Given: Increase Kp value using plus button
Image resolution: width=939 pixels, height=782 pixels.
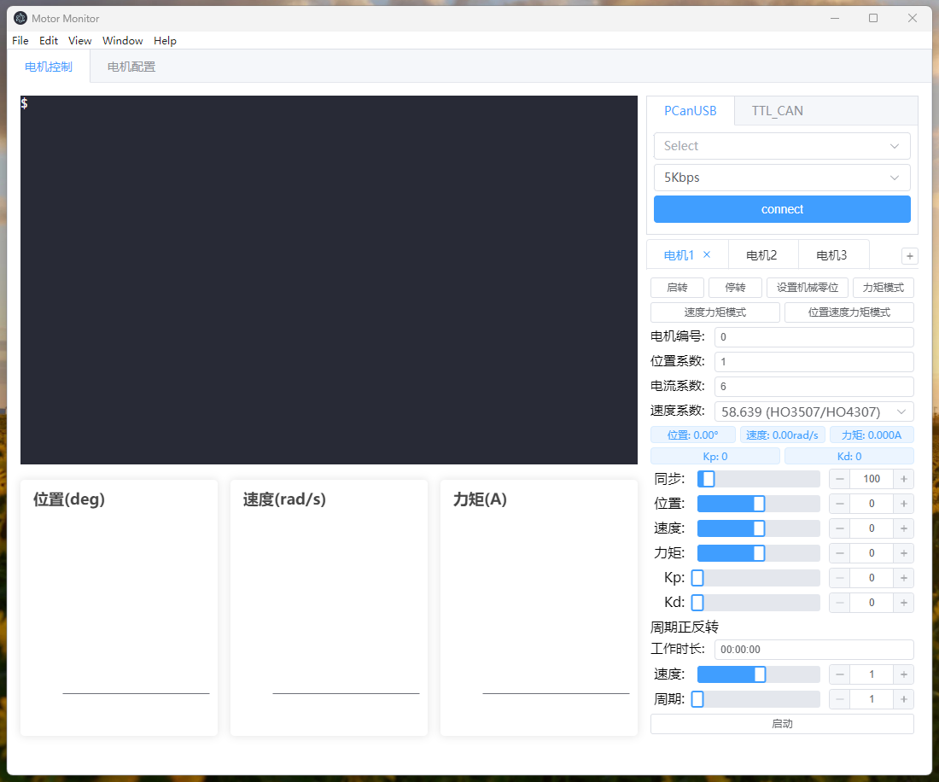Looking at the screenshot, I should (903, 578).
